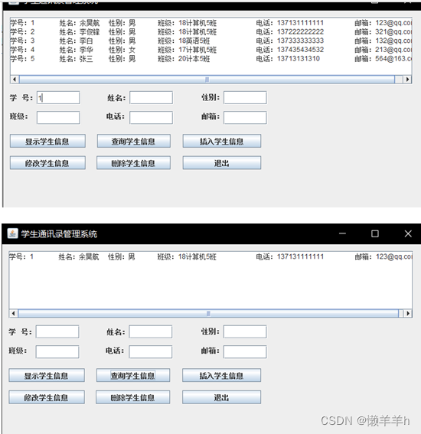Click 删除学生信息 button in lower window
Screen dimensions: 421x434
click(x=133, y=397)
